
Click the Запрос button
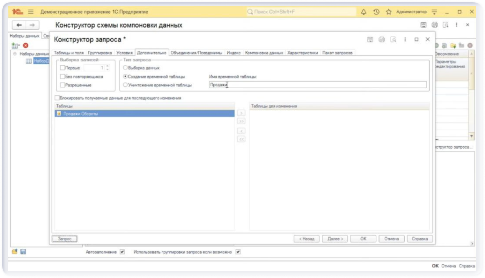[x=65, y=239]
